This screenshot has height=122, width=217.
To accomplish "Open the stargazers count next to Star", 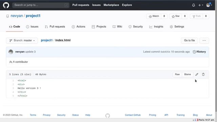I will pyautogui.click(x=185, y=16).
